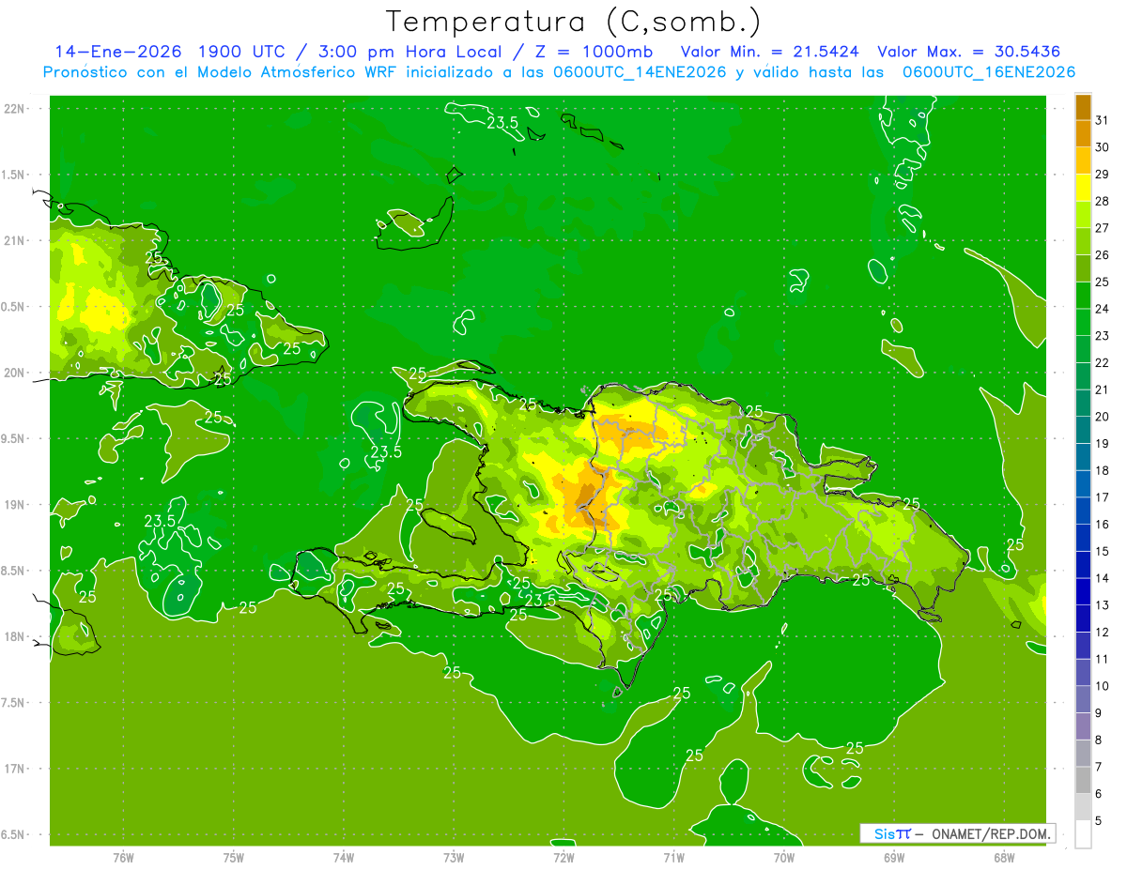Click the 72W longitude axis label

click(563, 857)
